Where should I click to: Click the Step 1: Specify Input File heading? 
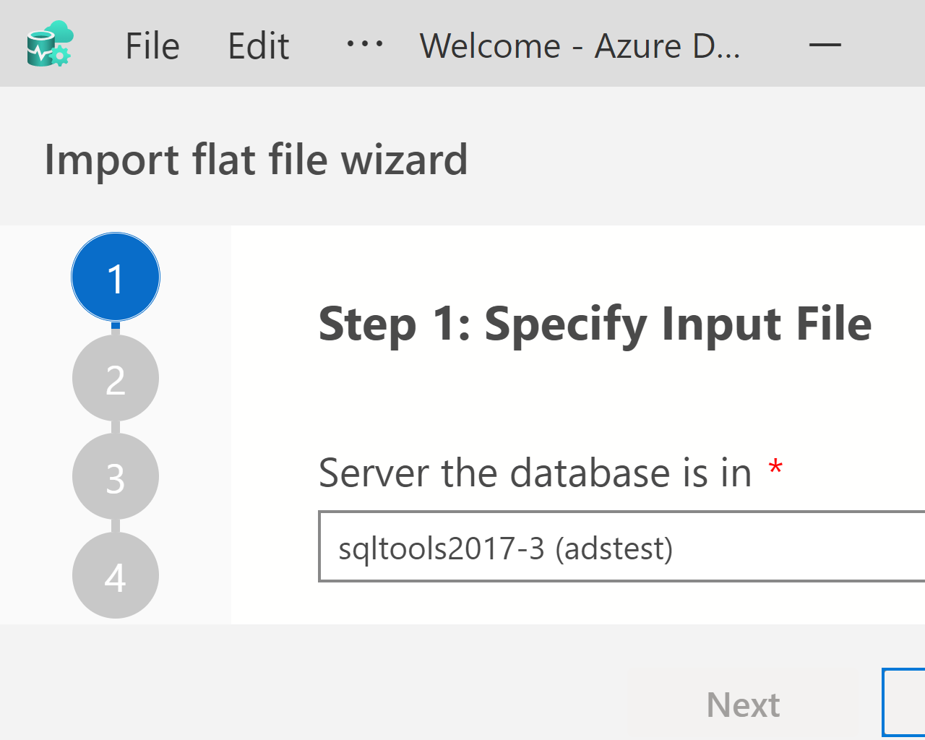(594, 324)
